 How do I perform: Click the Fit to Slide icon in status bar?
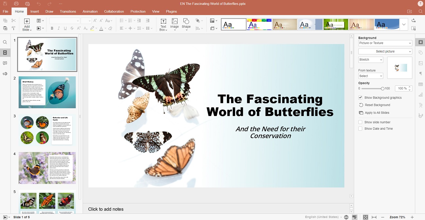[365, 217]
